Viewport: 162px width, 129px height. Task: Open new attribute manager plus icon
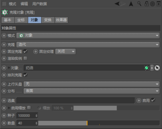pos(158,4)
